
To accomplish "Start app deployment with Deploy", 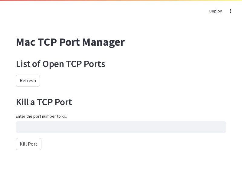I will 215,11.
